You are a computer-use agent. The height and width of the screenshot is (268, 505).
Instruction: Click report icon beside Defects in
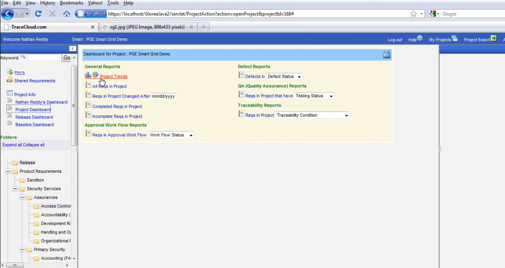point(241,75)
